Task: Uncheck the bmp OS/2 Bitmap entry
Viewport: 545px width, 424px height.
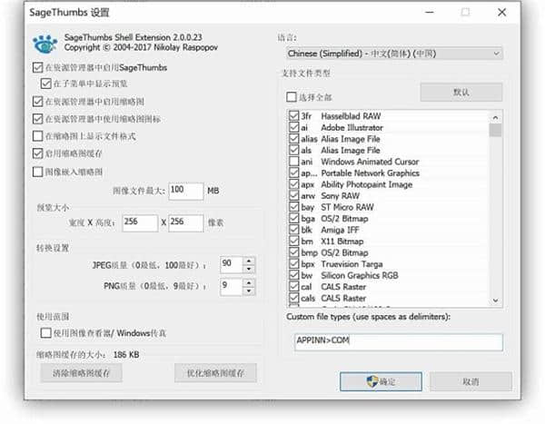Action: [x=294, y=252]
